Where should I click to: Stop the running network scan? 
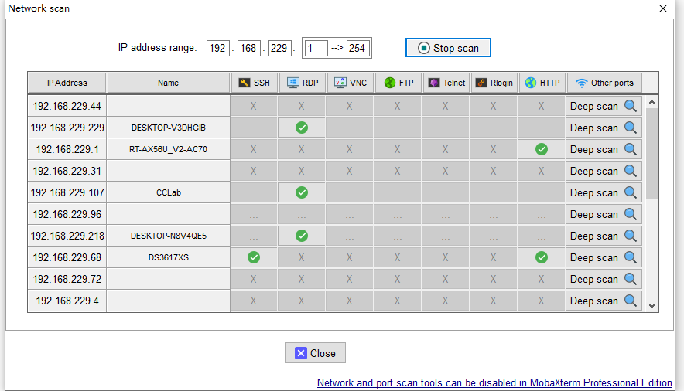(x=448, y=48)
